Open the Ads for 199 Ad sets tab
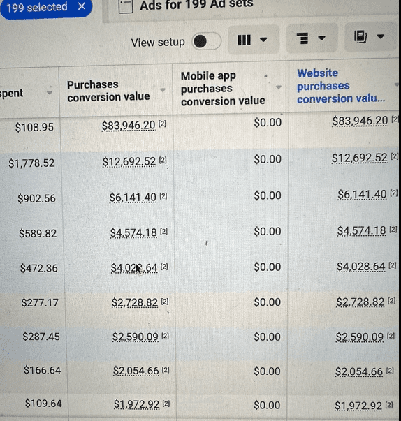This screenshot has width=401, height=421. [x=196, y=5]
